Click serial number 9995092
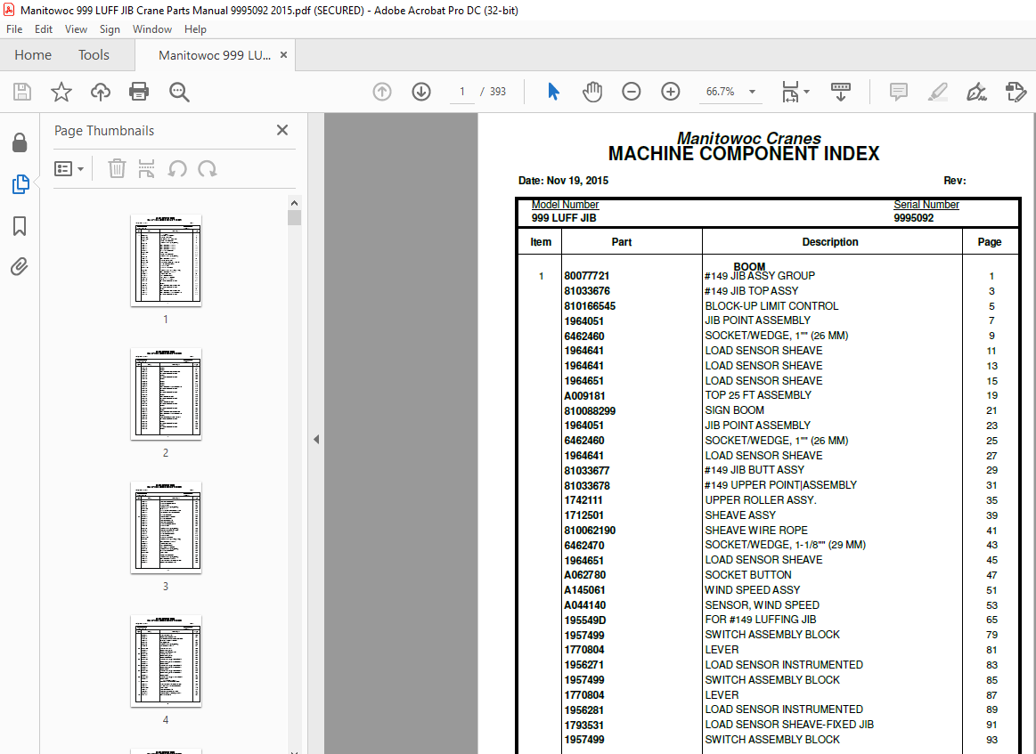 point(913,218)
